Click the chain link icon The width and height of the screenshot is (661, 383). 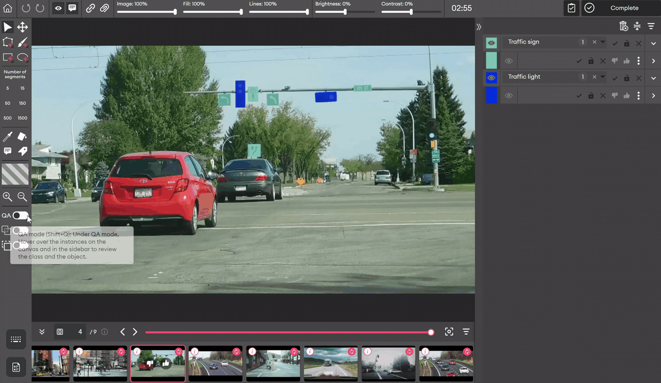[90, 8]
